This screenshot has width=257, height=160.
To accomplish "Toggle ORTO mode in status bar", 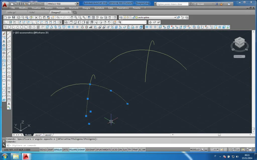I will coord(66,149).
